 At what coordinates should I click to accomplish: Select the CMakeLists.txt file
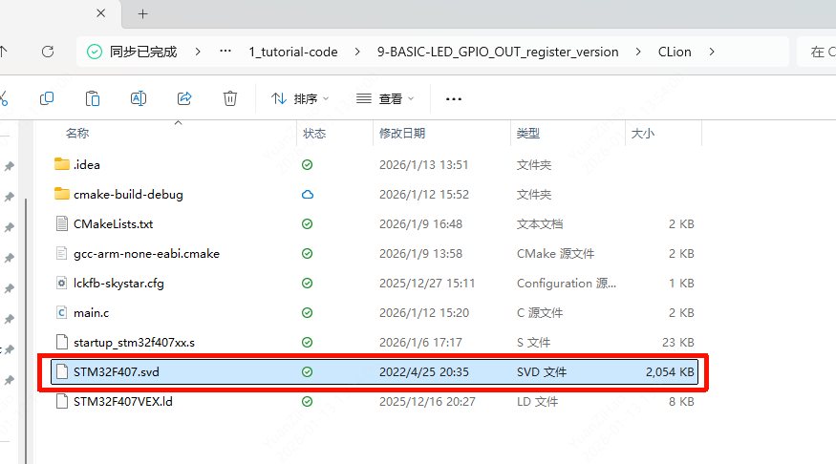113,223
